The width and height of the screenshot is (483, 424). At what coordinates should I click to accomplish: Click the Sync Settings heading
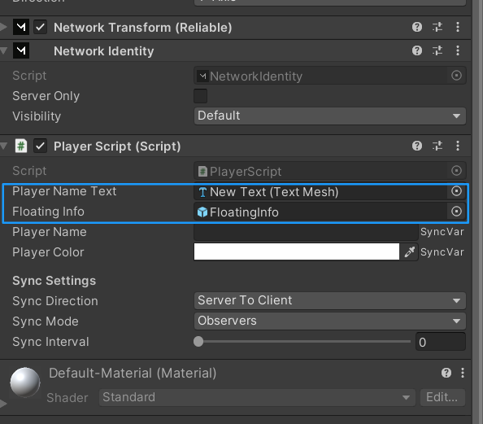click(54, 281)
